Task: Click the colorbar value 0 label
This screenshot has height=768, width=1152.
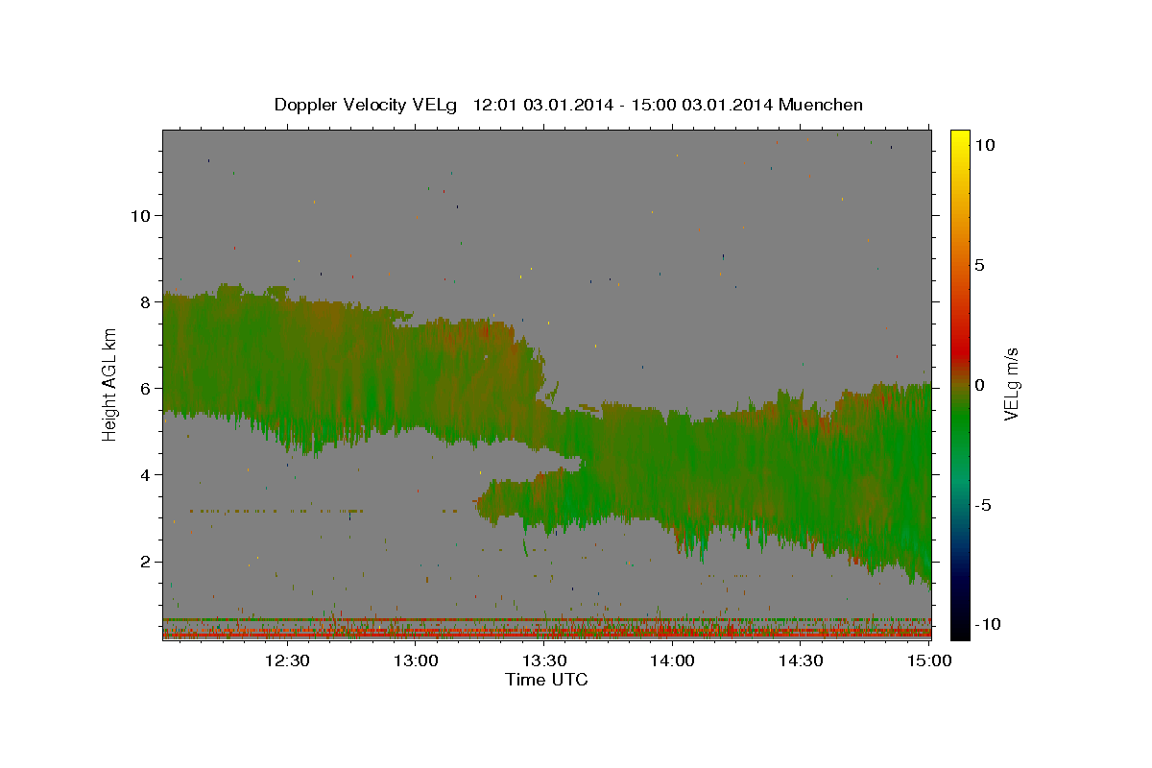Action: coord(979,384)
